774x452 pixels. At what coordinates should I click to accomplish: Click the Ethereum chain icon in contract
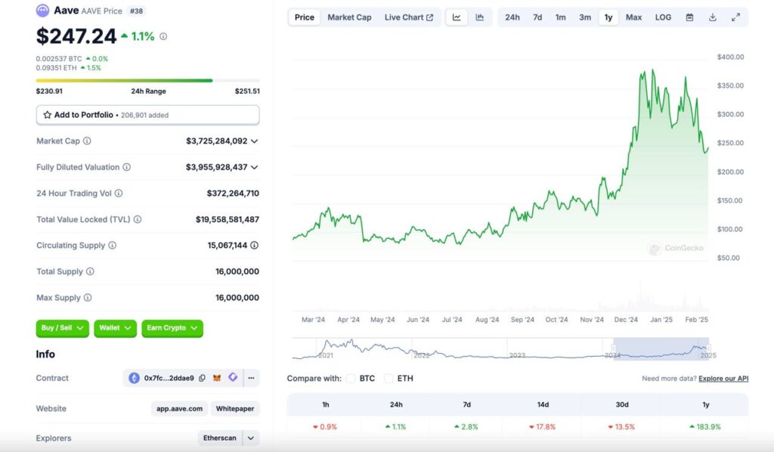coord(134,378)
